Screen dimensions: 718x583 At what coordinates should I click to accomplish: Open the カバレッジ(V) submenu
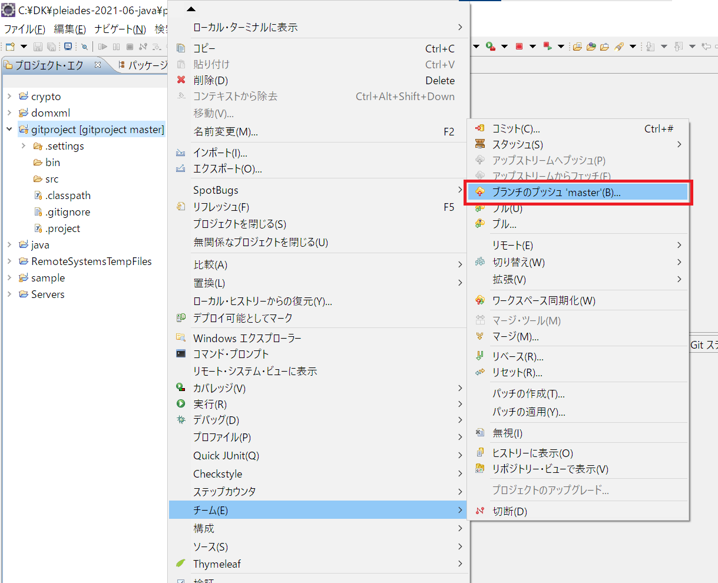317,389
